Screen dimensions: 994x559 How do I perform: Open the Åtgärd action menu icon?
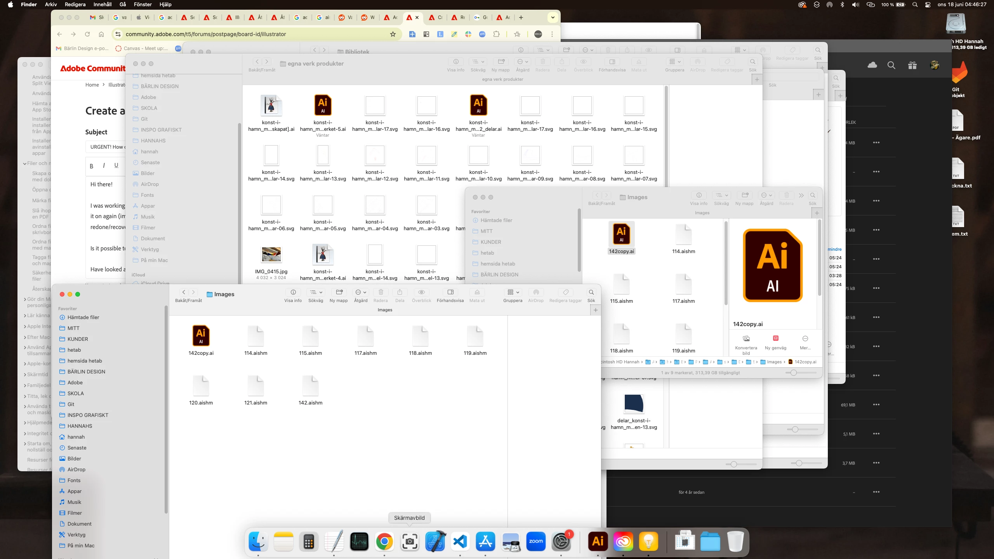pyautogui.click(x=360, y=292)
